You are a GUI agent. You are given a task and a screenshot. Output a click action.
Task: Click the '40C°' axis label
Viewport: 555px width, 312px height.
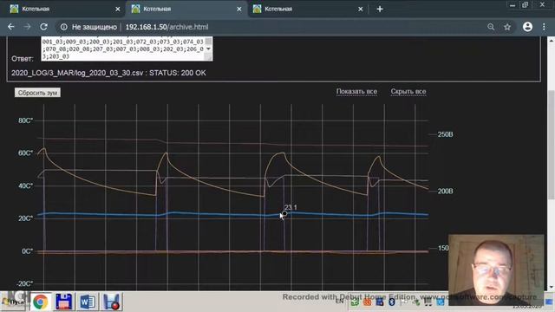point(25,185)
